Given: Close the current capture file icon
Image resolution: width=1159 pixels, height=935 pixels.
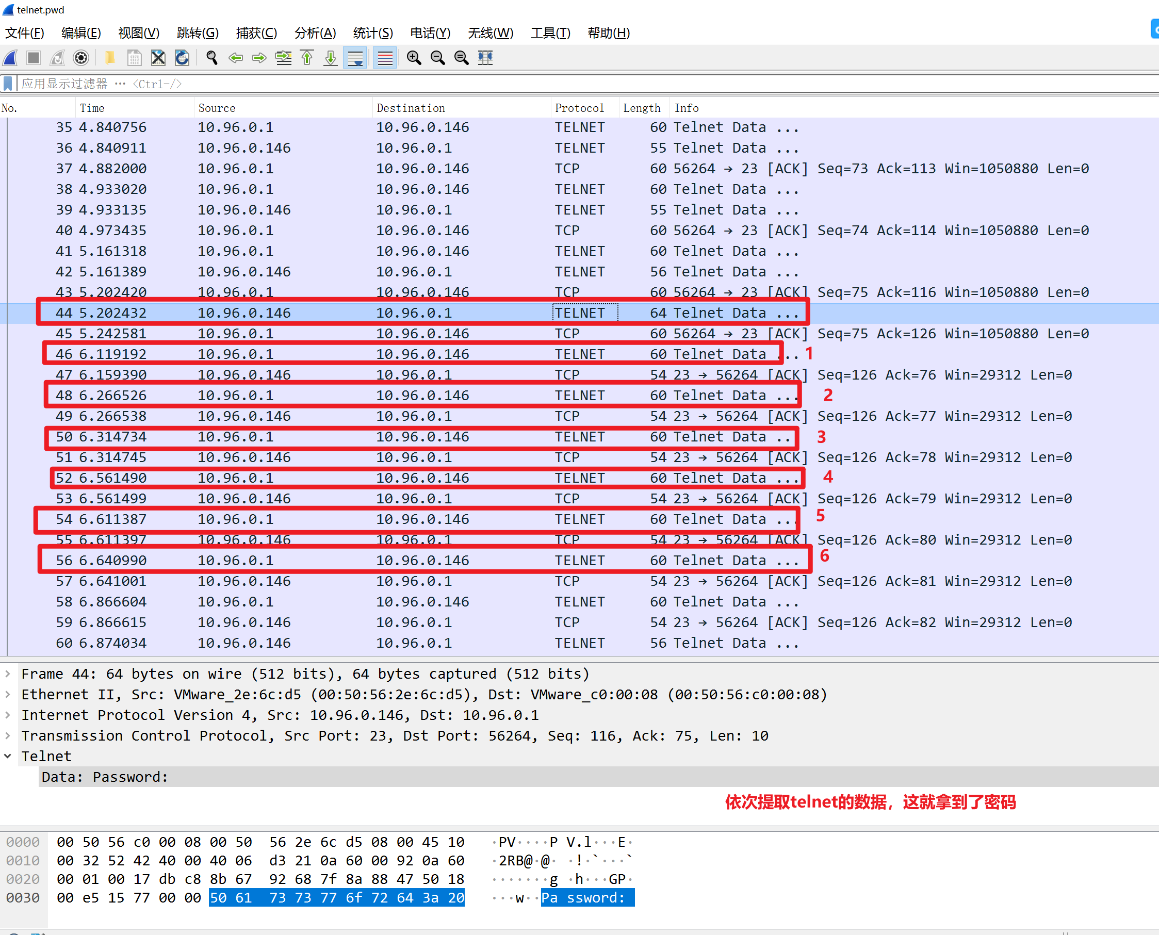Looking at the screenshot, I should tap(158, 58).
